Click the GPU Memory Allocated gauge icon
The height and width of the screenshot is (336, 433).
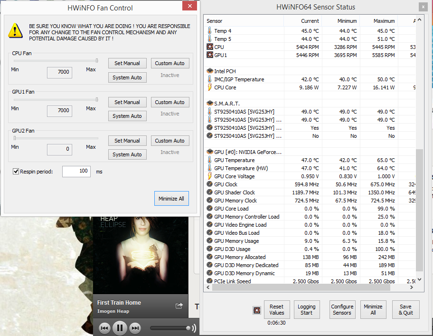(209, 257)
